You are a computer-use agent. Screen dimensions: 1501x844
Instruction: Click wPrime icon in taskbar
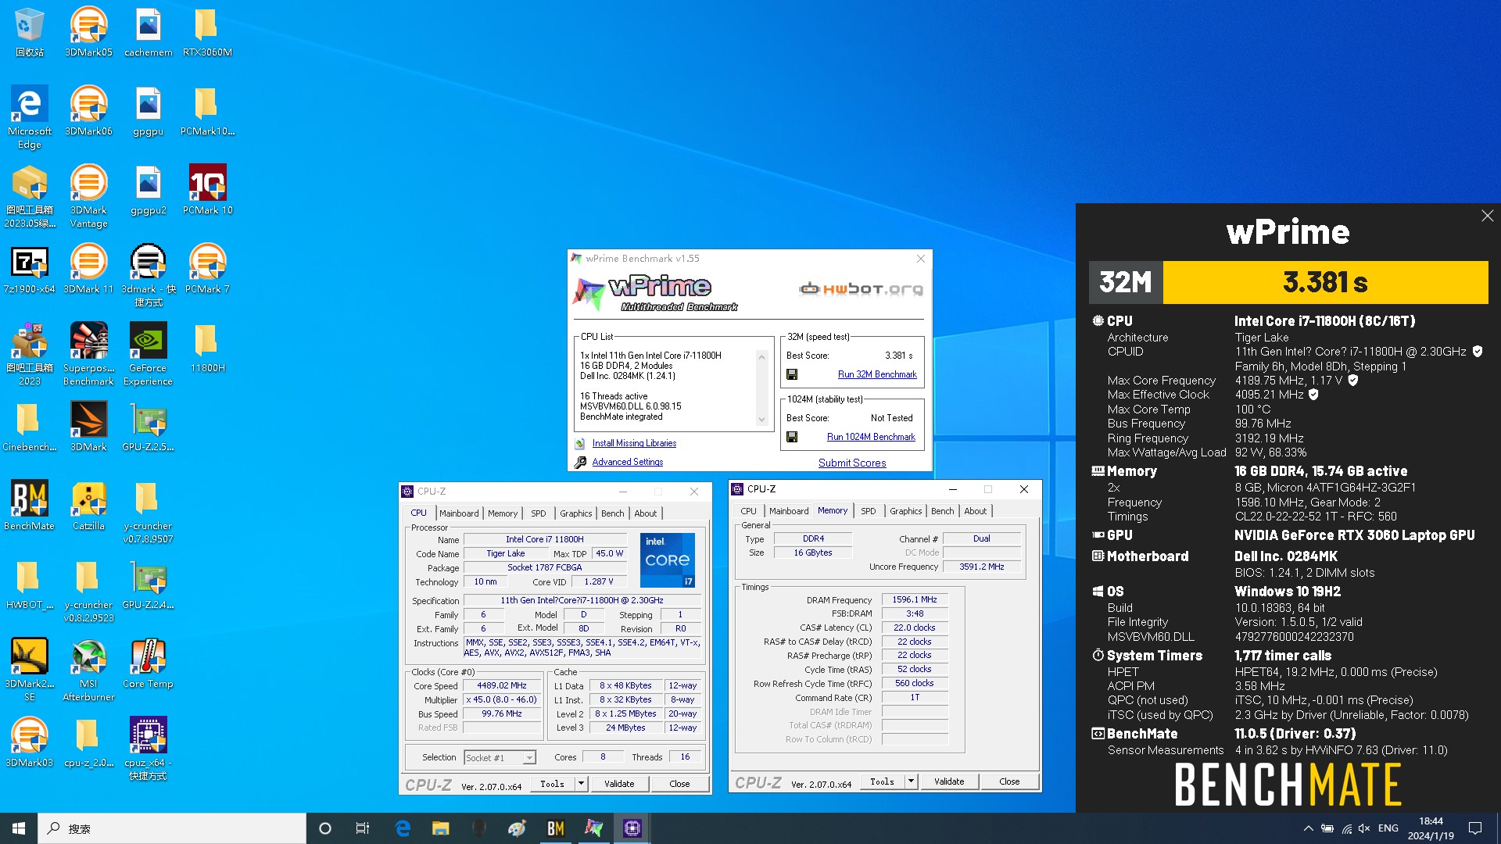(594, 828)
